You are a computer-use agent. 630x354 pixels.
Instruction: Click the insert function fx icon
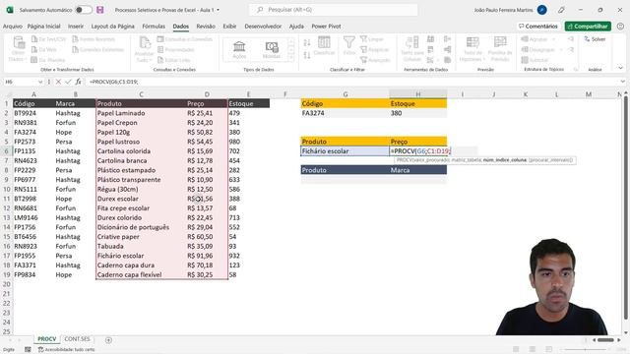coord(78,82)
